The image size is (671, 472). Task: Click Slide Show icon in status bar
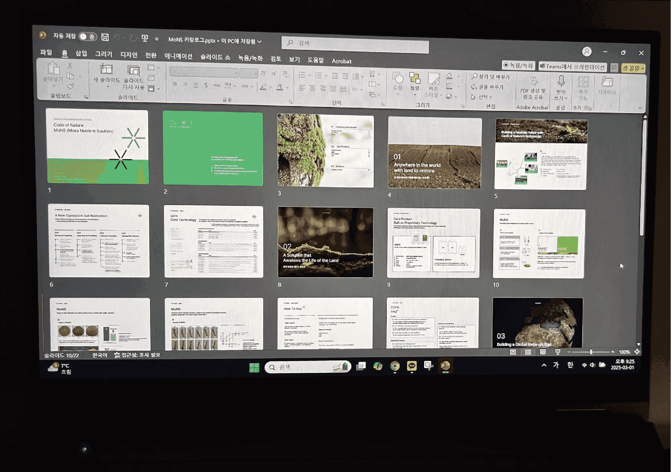558,352
